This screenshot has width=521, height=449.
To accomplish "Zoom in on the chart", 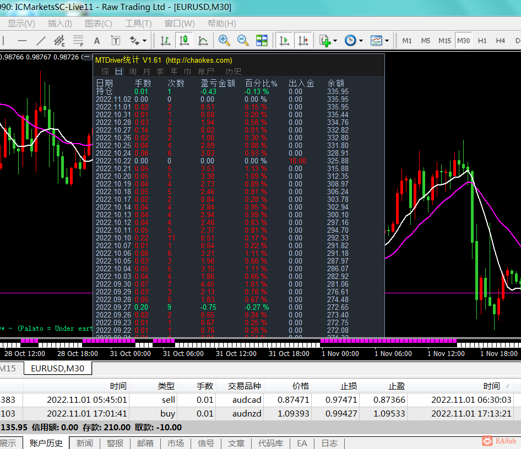I will [224, 41].
